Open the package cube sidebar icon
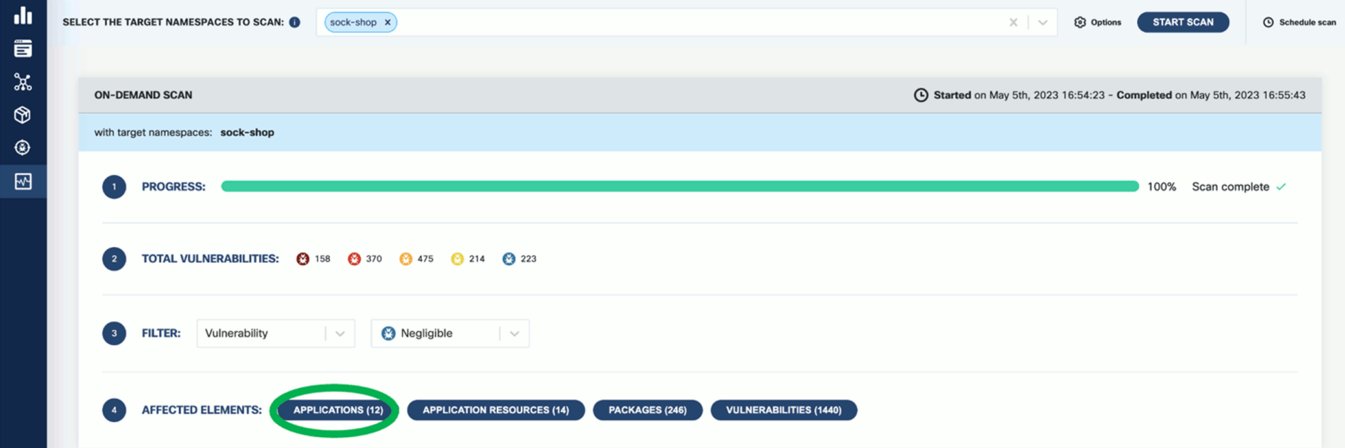The image size is (1345, 448). click(23, 115)
